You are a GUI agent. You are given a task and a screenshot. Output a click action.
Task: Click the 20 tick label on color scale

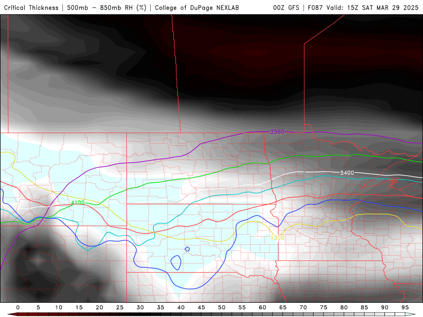(x=99, y=307)
